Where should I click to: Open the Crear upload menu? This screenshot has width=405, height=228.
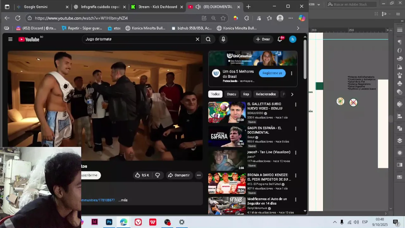[263, 39]
